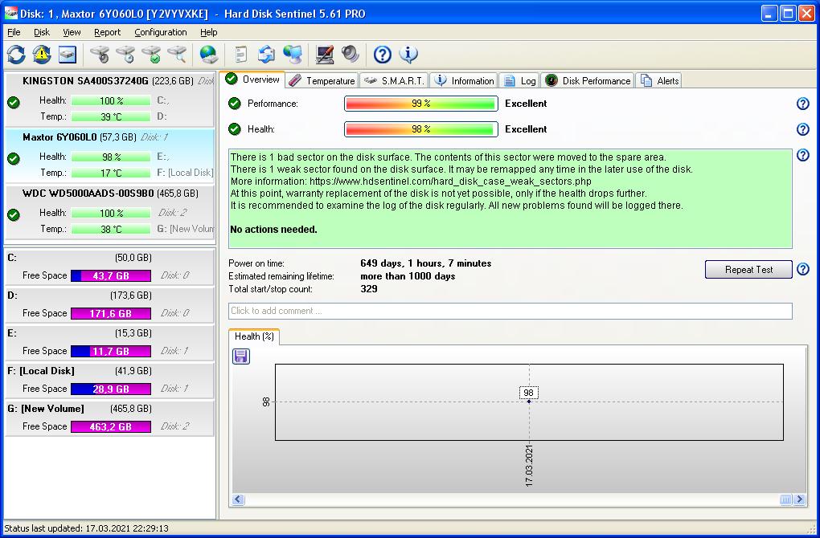Click the disk with stethoscope toolbar icon
The height and width of the screenshot is (538, 820).
tap(100, 54)
